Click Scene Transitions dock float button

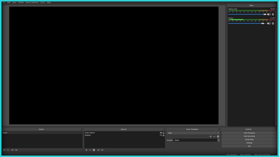[219, 129]
